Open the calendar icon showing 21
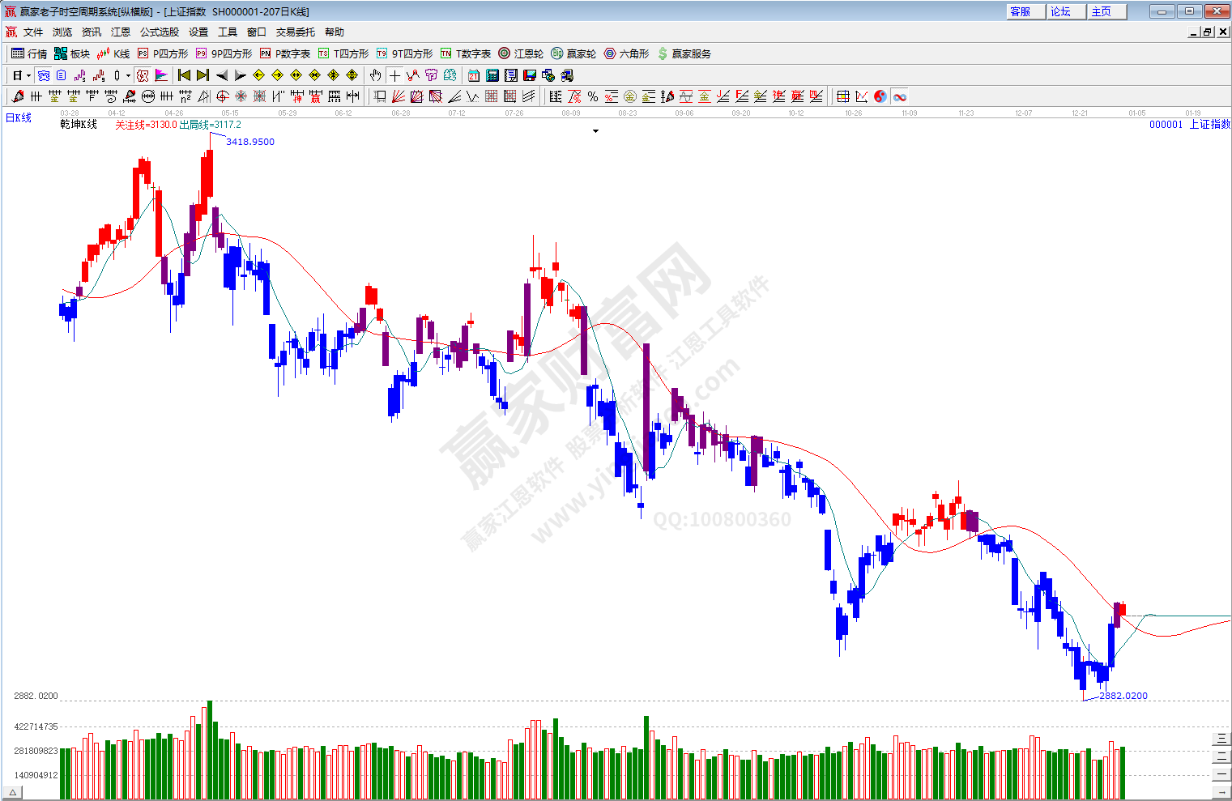The image size is (1232, 801). (474, 75)
